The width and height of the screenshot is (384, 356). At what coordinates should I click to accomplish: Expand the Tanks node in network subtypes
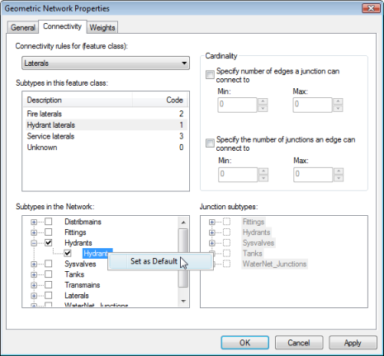click(x=34, y=274)
